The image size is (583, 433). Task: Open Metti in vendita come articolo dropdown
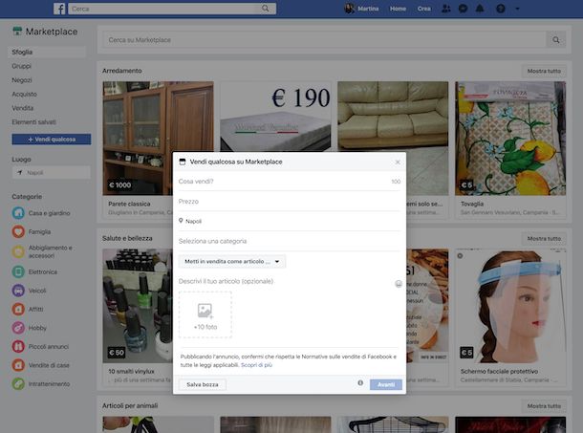(x=232, y=262)
